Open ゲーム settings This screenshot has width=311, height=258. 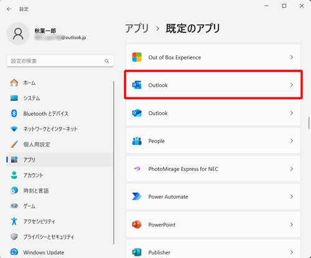pyautogui.click(x=60, y=206)
